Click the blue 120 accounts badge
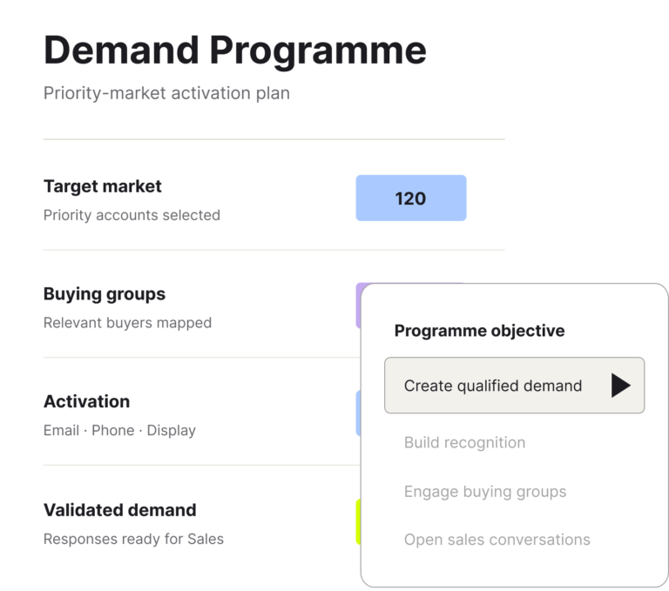 411,198
